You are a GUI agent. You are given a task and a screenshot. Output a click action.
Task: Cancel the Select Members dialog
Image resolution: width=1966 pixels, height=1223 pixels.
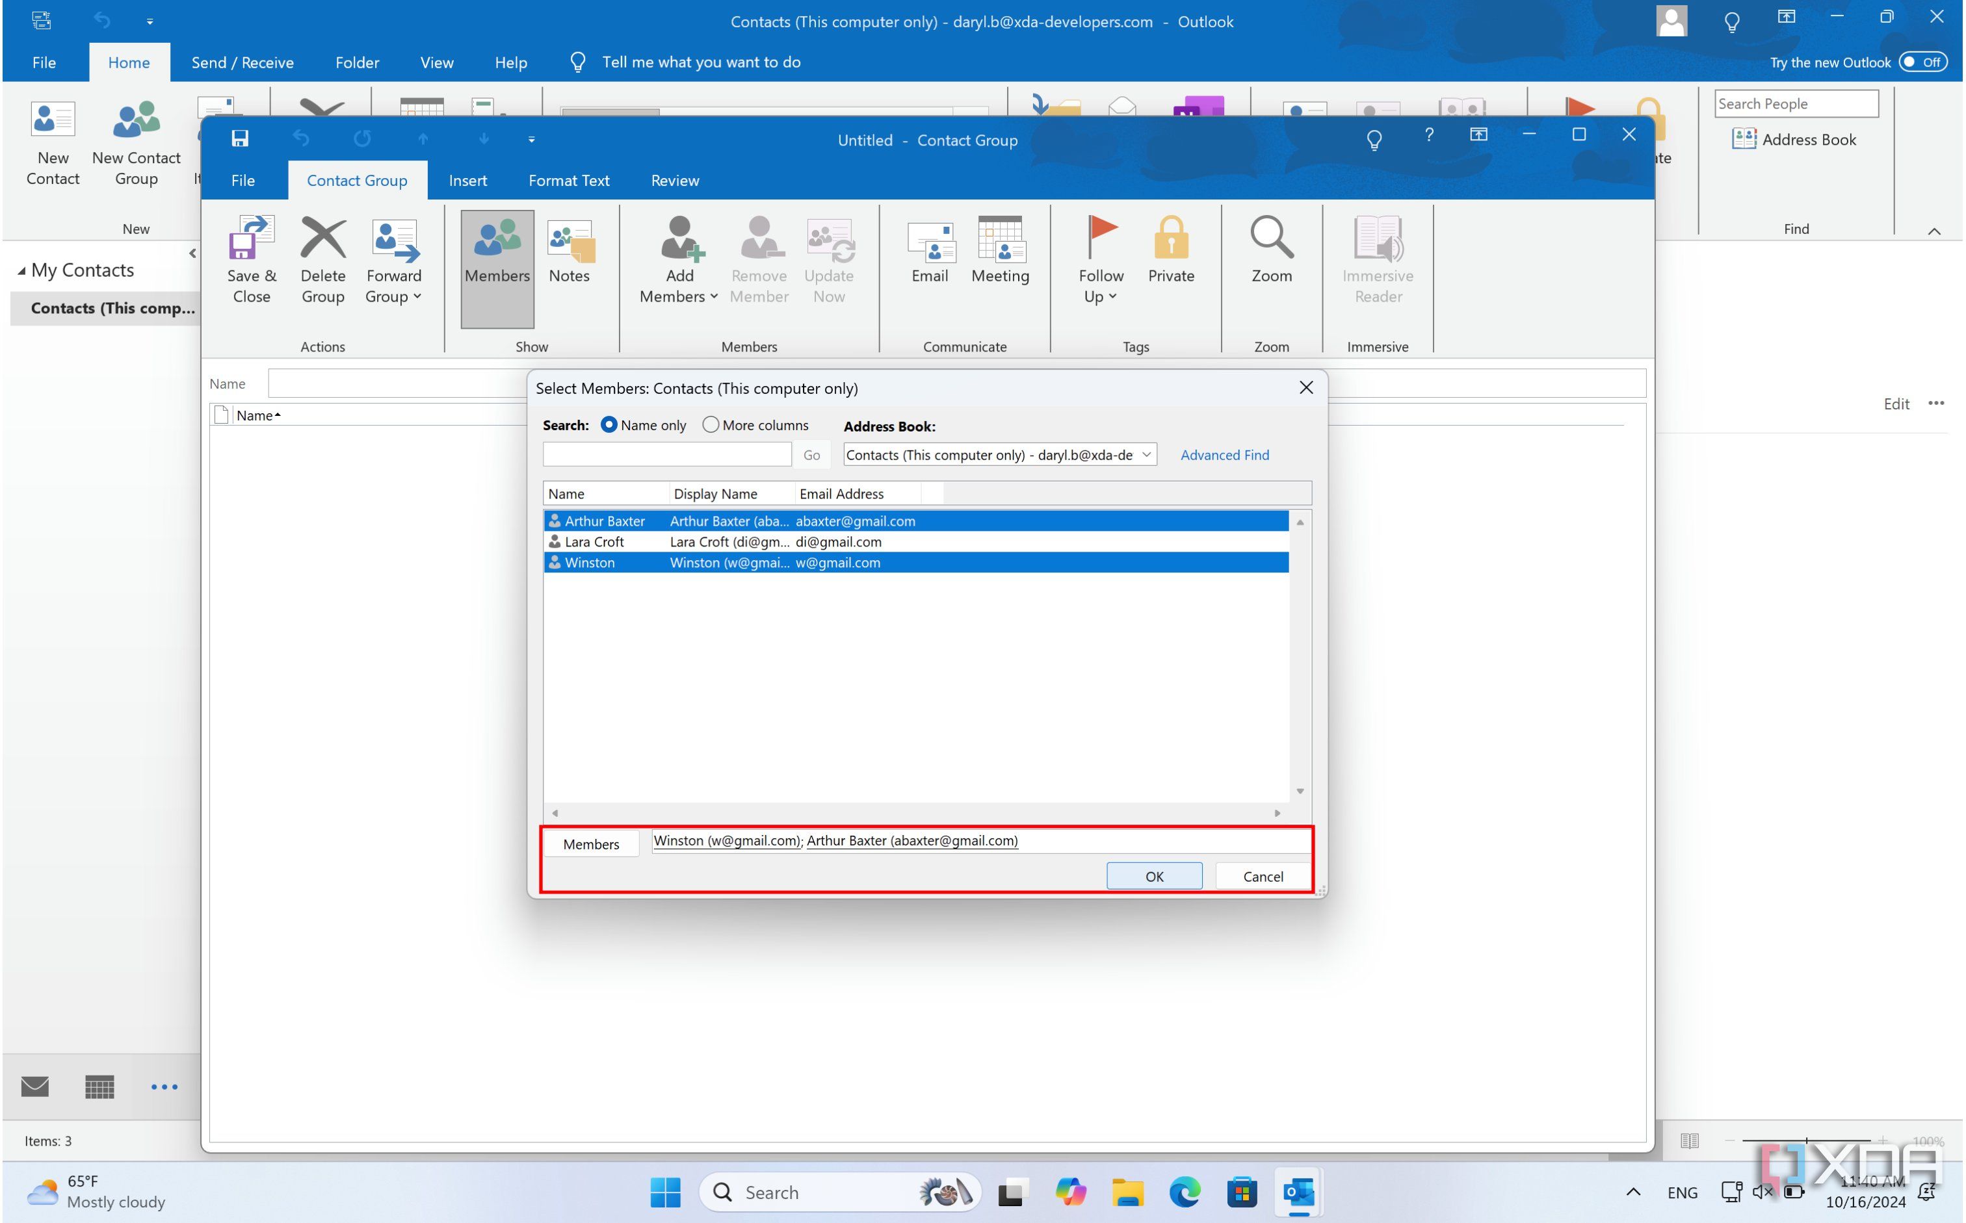[x=1263, y=876]
